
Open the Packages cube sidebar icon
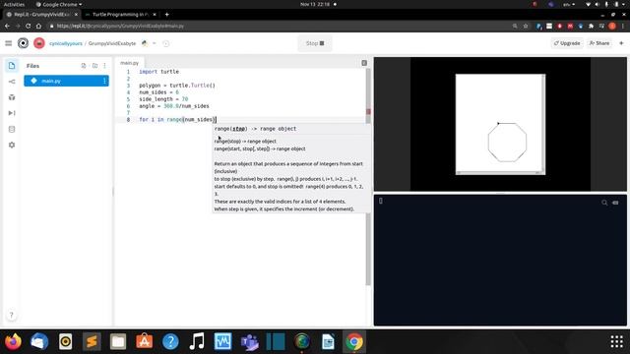coord(12,97)
